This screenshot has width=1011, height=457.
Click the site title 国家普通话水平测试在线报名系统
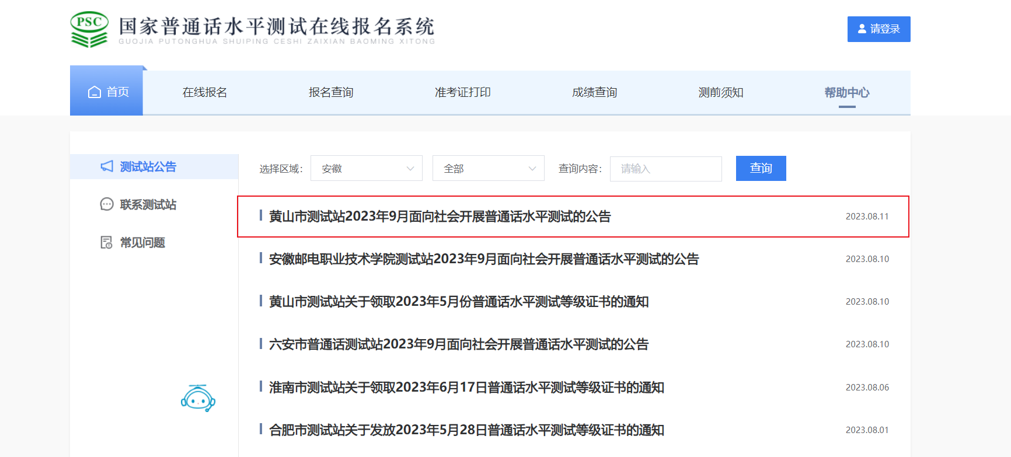coord(277,27)
